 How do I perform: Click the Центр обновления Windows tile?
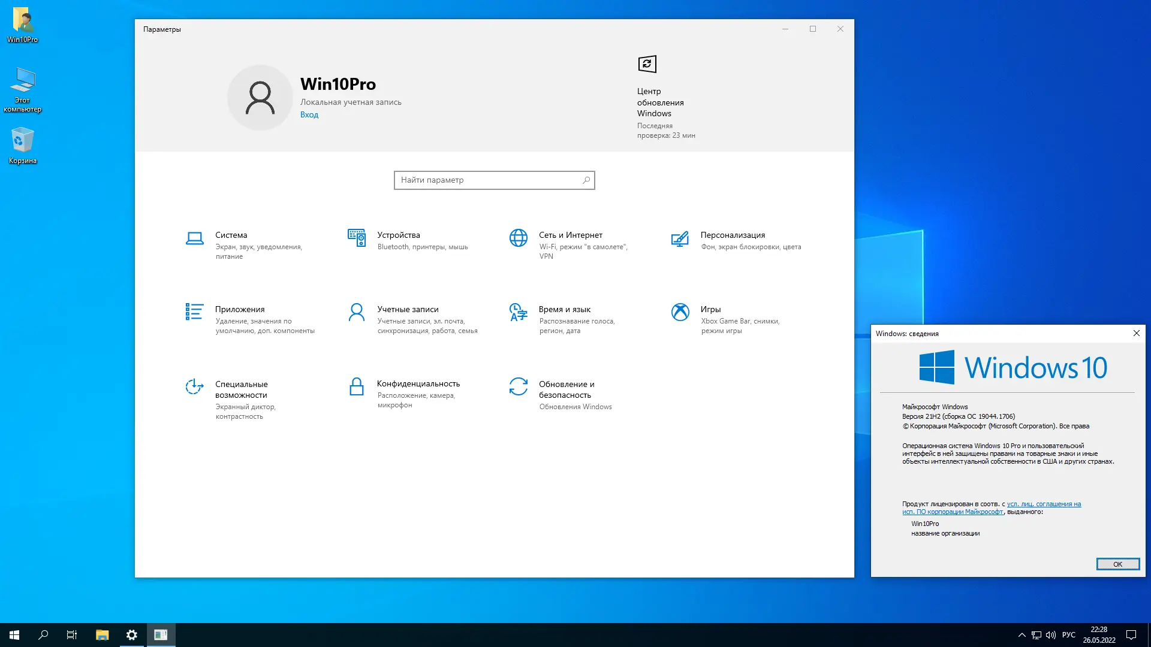coord(659,96)
